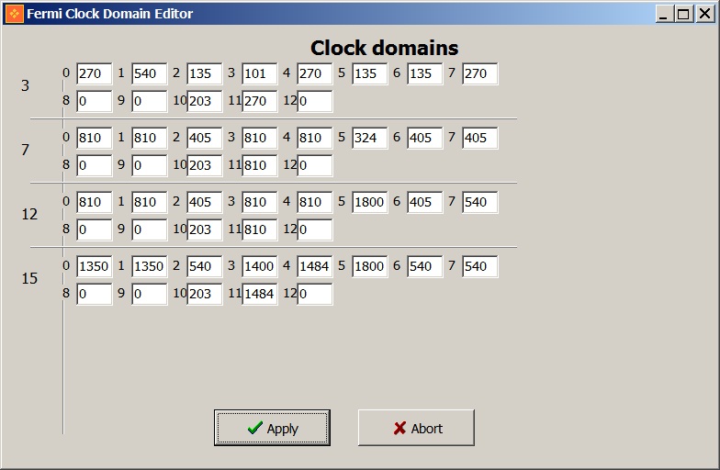The image size is (720, 470).
Task: Click domain 15 field 3 containing 1400
Action: tap(260, 267)
